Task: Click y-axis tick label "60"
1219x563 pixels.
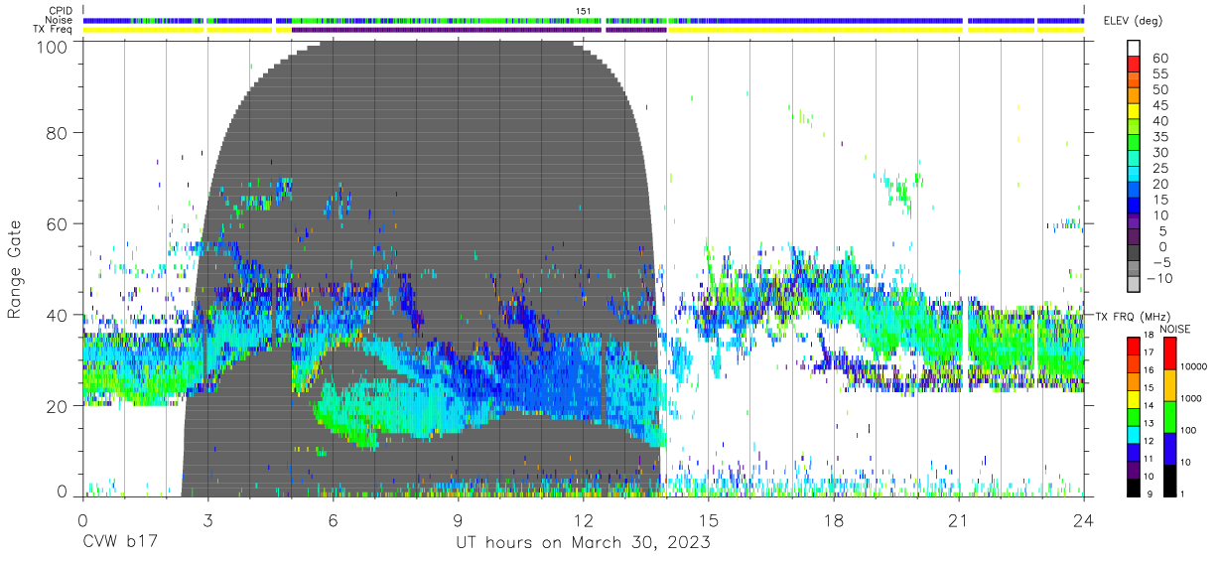Action: 58,223
